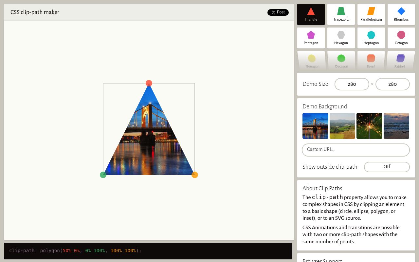
Task: Click the X Post share button
Action: click(278, 12)
